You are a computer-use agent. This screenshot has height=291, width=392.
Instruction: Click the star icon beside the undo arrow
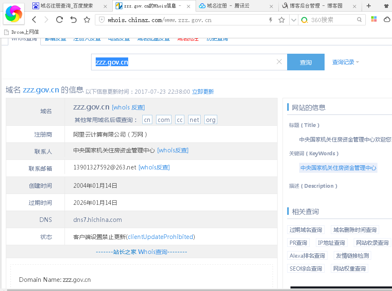[87, 20]
